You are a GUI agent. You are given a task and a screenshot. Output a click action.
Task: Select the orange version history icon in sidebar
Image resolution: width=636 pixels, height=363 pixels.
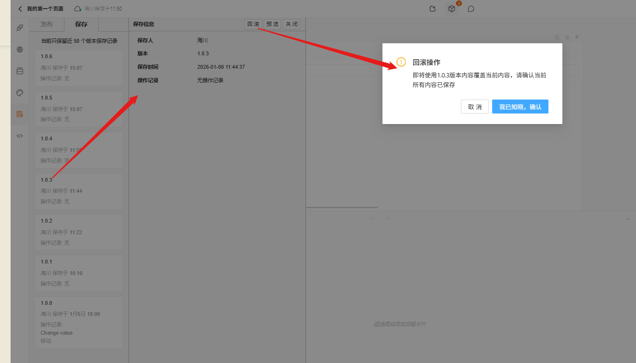(20, 114)
